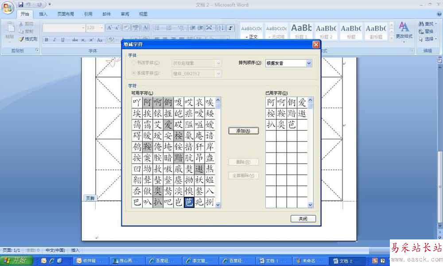The image size is (443, 266).
Task: Select the 系统字体 radio button
Action: [x=133, y=73]
